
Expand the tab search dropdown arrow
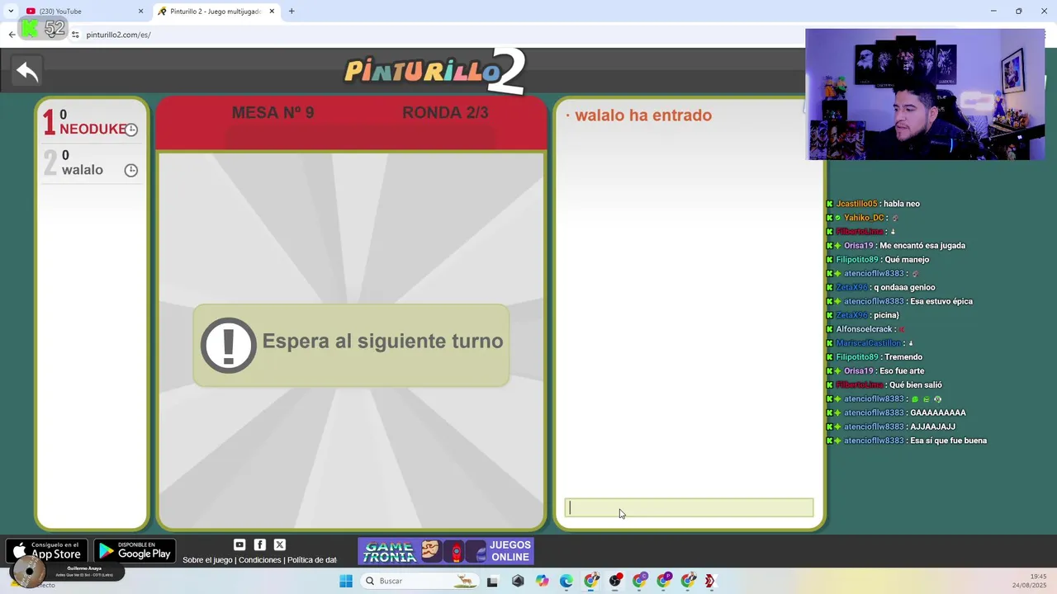(11, 12)
